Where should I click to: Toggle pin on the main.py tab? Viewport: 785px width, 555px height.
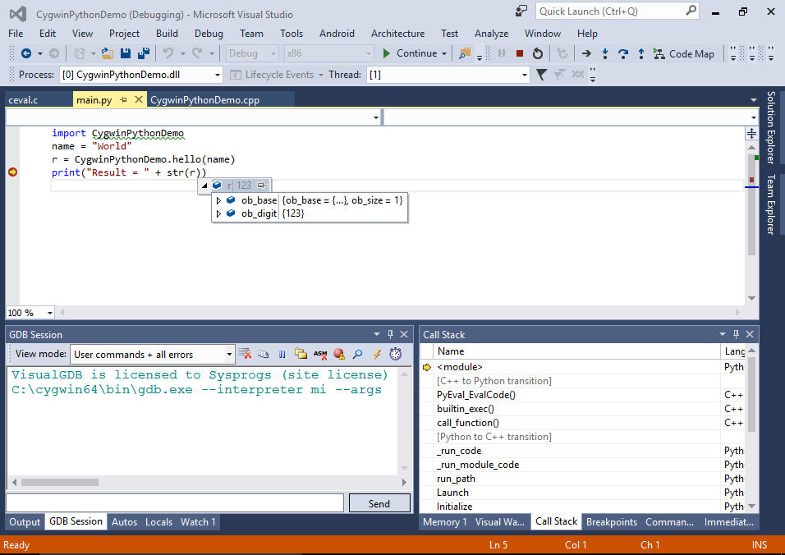pos(123,100)
